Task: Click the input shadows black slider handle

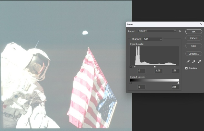Action: (x=131, y=67)
